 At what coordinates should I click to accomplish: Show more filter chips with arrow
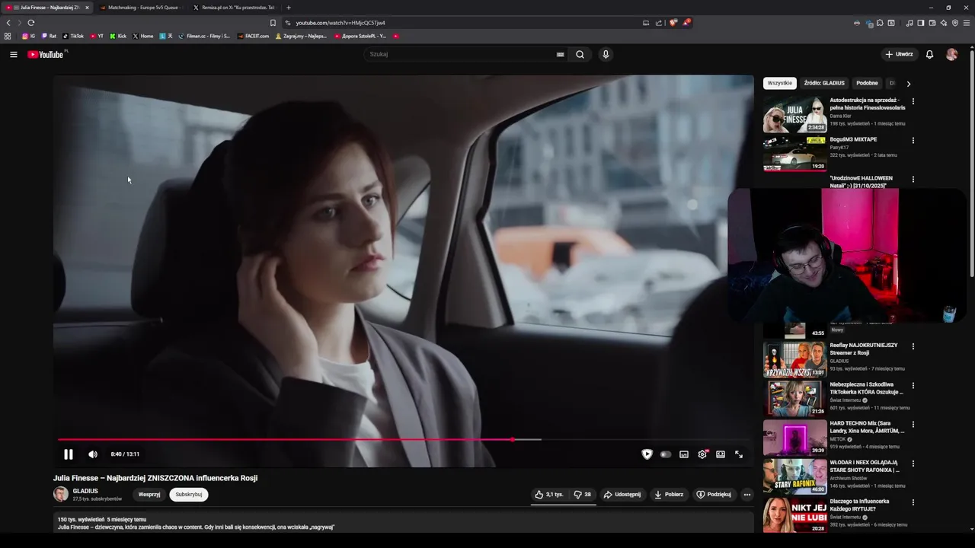pyautogui.click(x=908, y=84)
